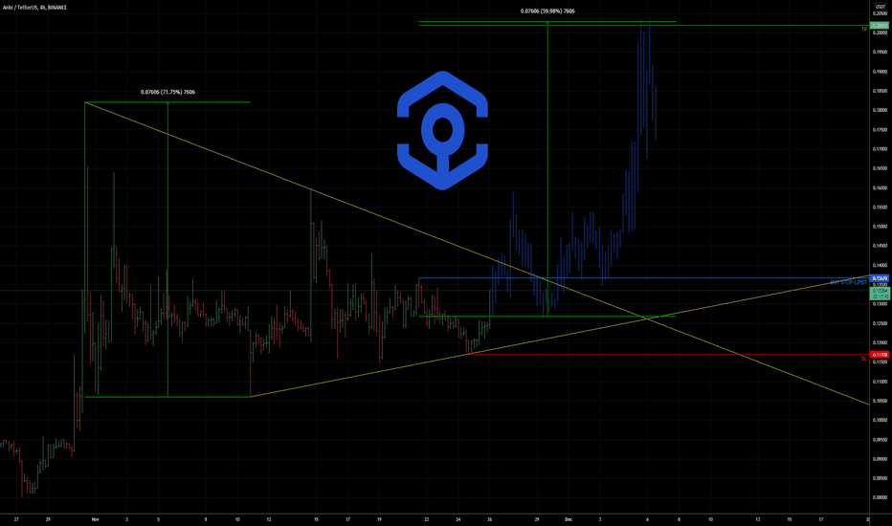Click the Dec date label on the time axis

tap(568, 519)
